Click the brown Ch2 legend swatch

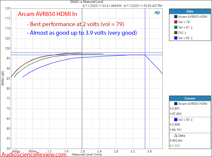(x=176, y=33)
